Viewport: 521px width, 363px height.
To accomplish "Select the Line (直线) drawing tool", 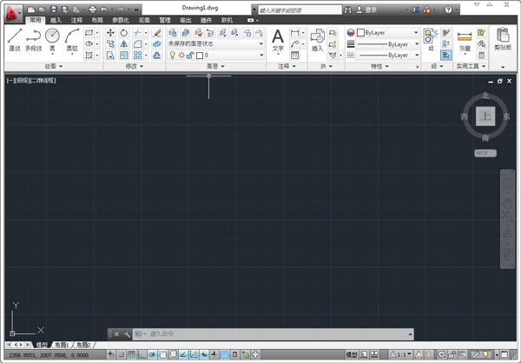I will point(14,38).
